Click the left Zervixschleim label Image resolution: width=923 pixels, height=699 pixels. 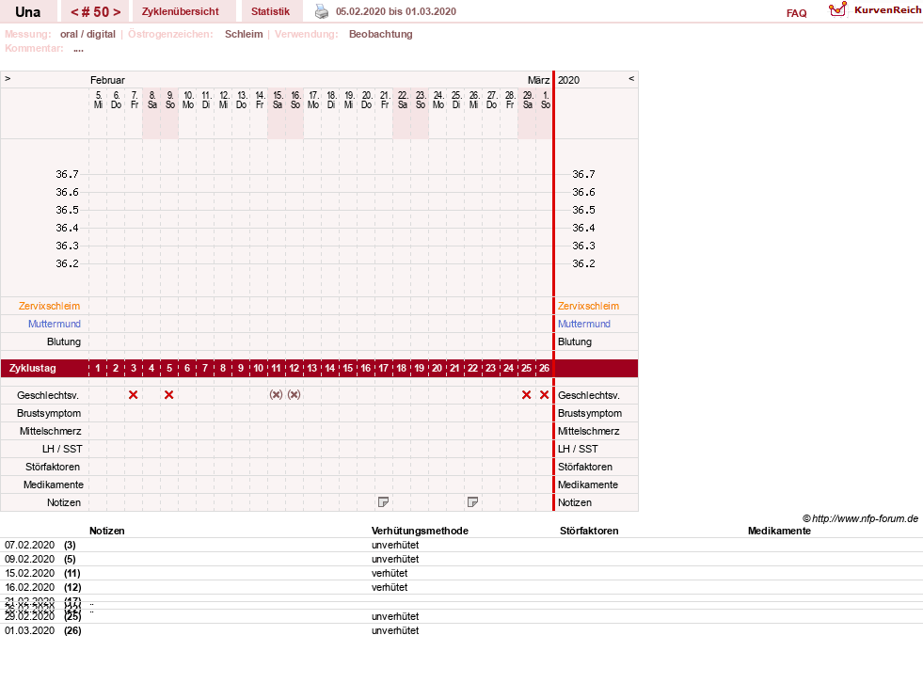pos(50,306)
